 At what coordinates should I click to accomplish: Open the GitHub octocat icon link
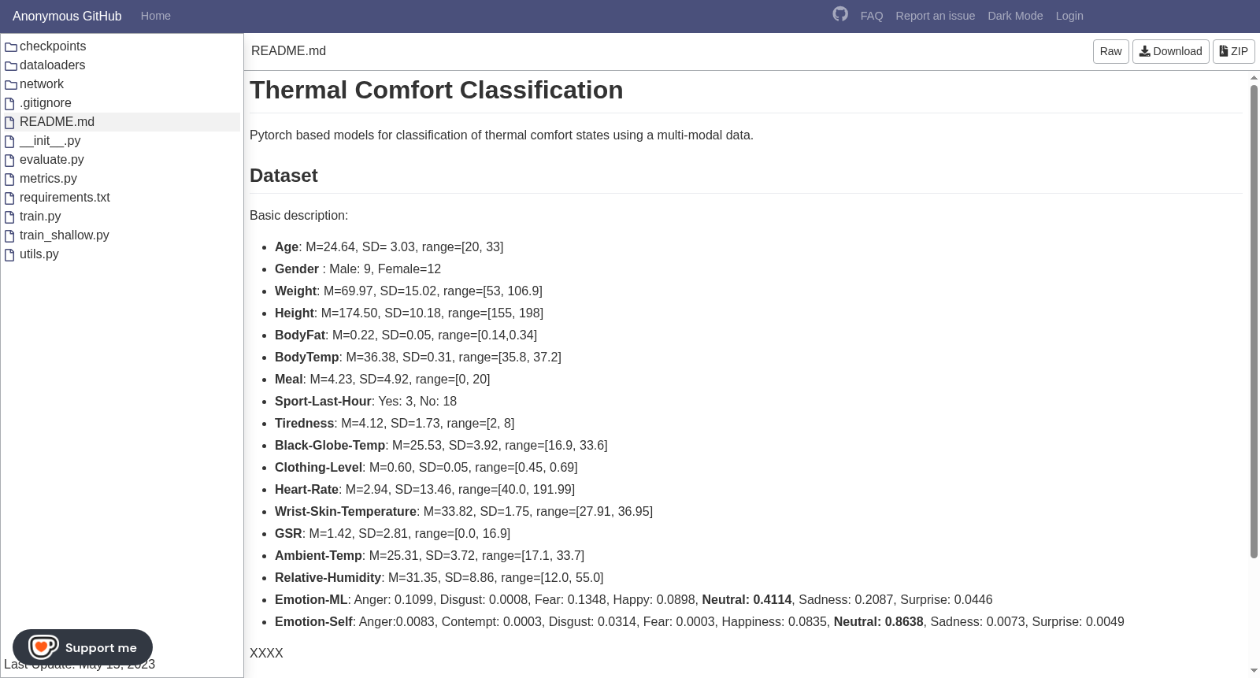[840, 14]
